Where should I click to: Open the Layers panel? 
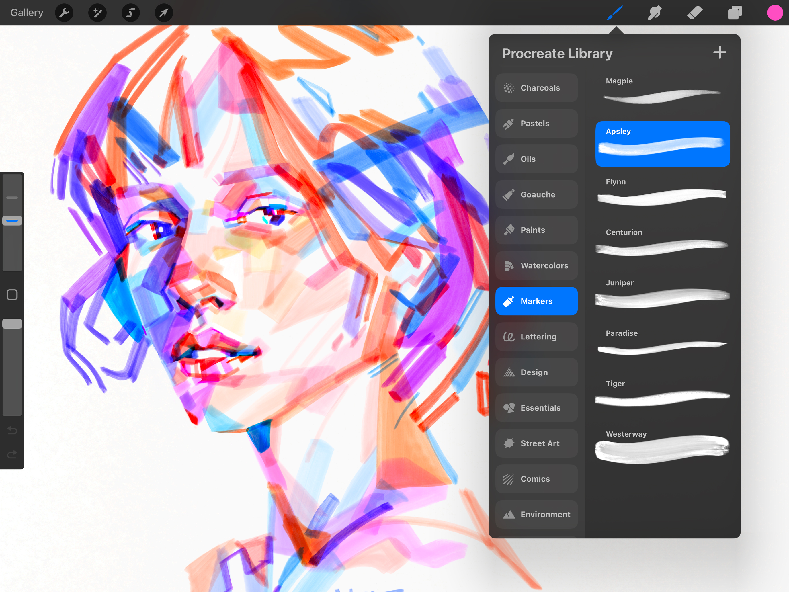[x=735, y=13]
